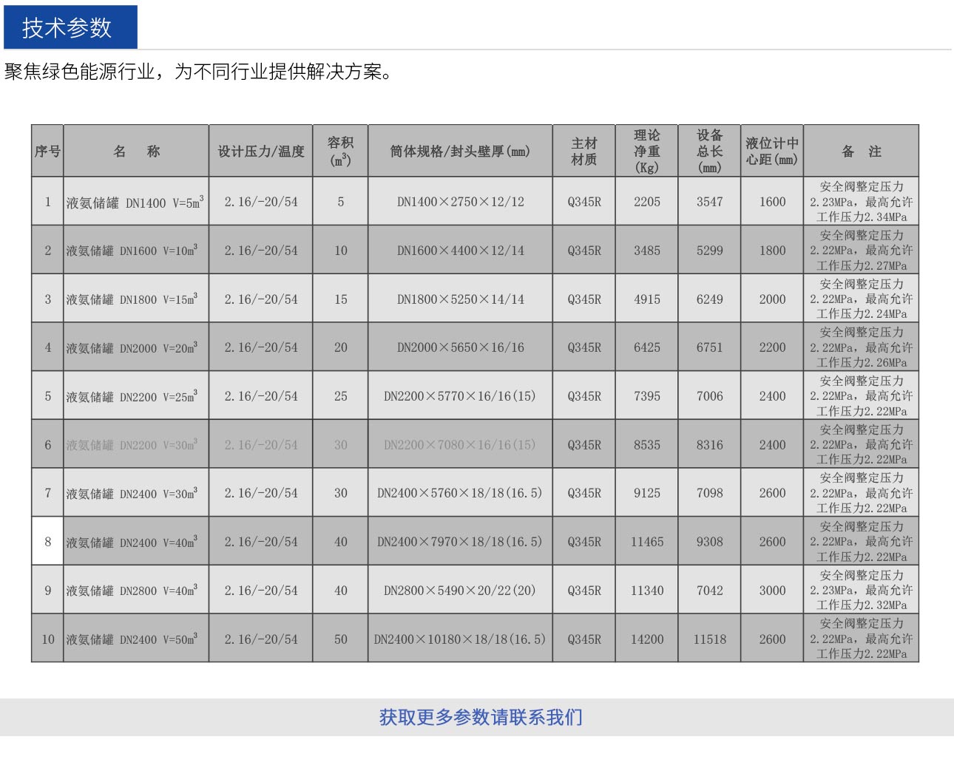Viewport: 954px width, 768px height.
Task: Select the greyed-out DN2200 V=30m³ name cell
Action: pyautogui.click(x=132, y=445)
